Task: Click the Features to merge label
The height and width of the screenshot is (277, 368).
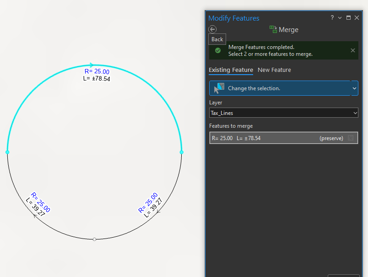Action: point(231,126)
